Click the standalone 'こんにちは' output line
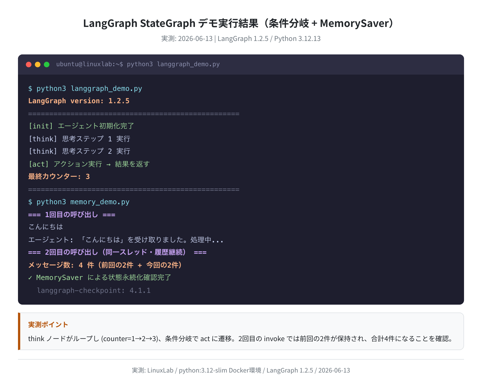Viewport: 482px width, 386px height. pos(46,227)
